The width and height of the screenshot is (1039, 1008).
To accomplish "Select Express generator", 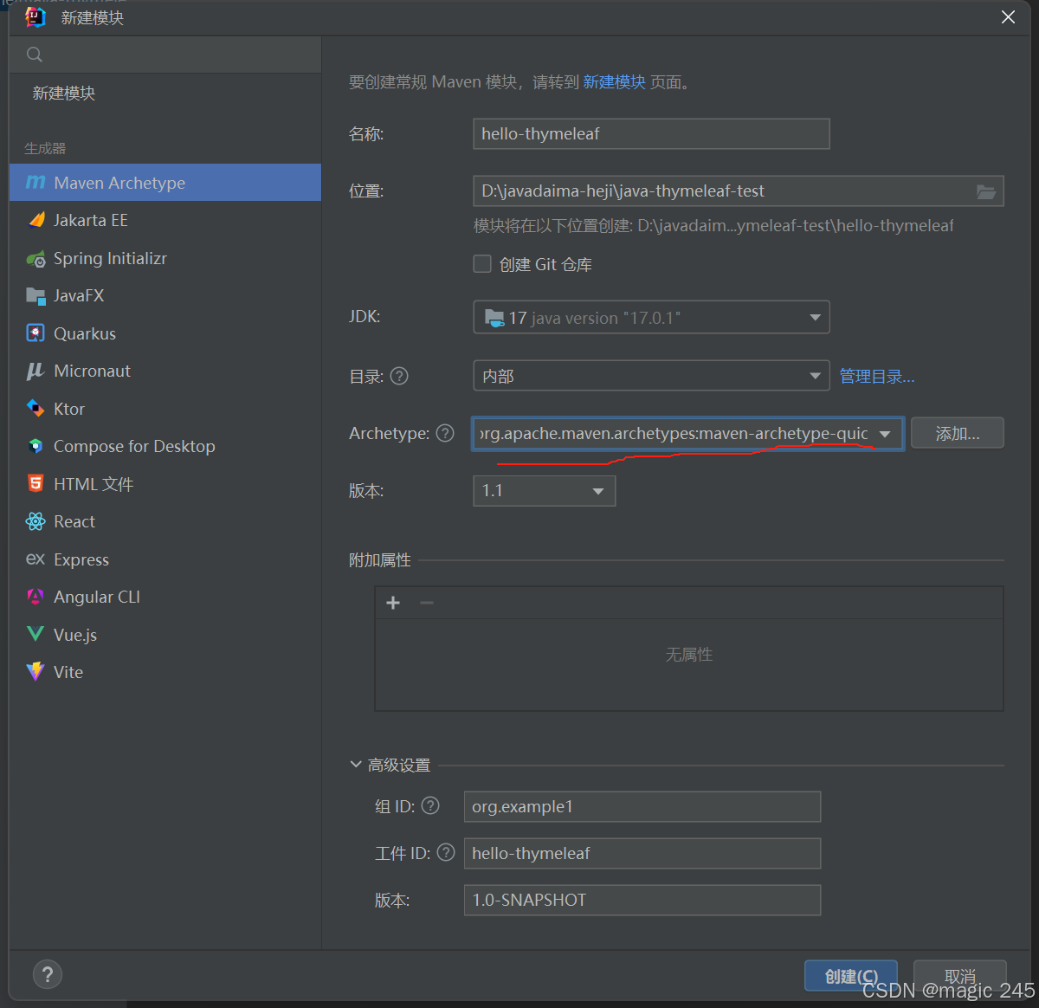I will [x=165, y=559].
